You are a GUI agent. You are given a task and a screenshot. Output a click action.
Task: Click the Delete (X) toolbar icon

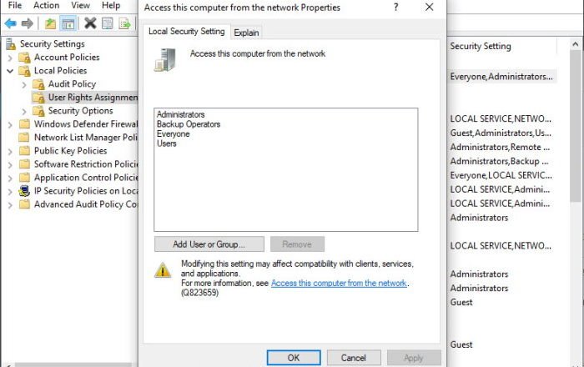click(90, 23)
